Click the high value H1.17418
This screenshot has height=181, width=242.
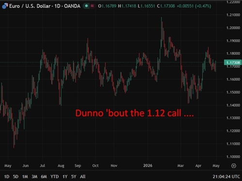[x=127, y=6]
